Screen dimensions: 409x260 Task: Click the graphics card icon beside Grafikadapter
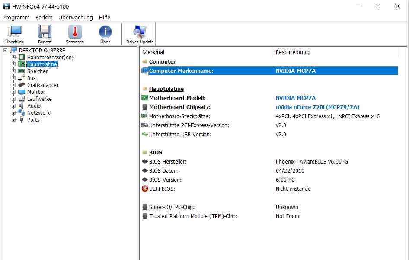click(x=22, y=85)
